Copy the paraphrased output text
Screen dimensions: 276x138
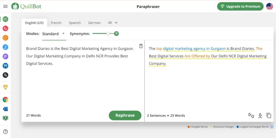[269, 115]
